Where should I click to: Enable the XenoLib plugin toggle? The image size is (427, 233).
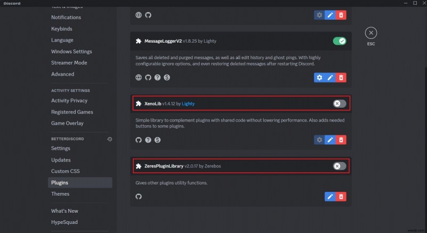339,103
